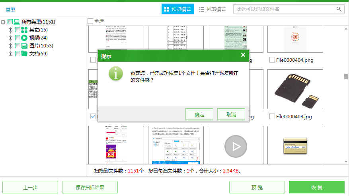The width and height of the screenshot is (349, 196).
Task: Click 确定 to open recovered folder
Action: tap(199, 115)
